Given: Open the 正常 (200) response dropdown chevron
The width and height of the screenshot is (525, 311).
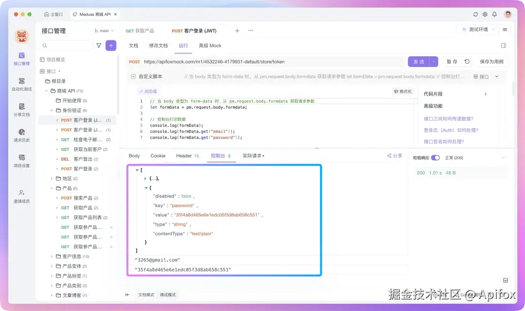Looking at the screenshot, I should point(503,158).
